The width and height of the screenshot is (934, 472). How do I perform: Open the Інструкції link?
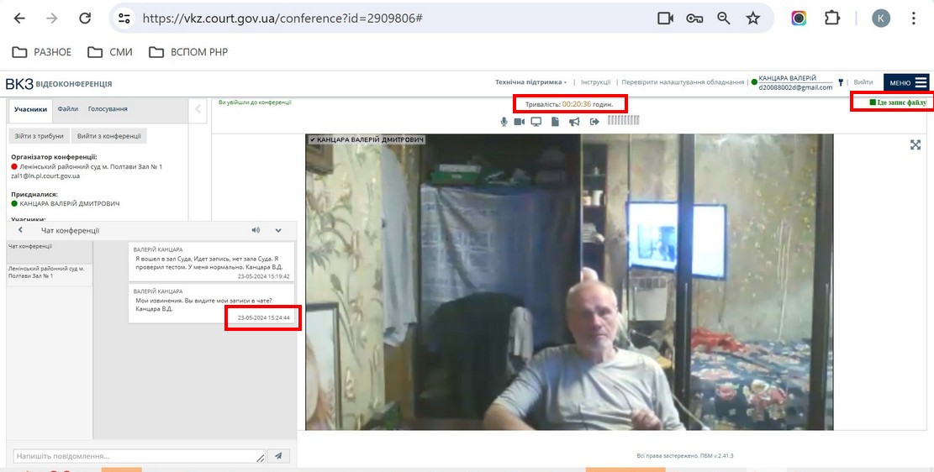tap(596, 82)
